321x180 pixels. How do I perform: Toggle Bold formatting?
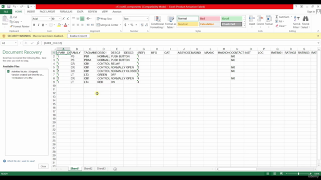tap(34, 25)
